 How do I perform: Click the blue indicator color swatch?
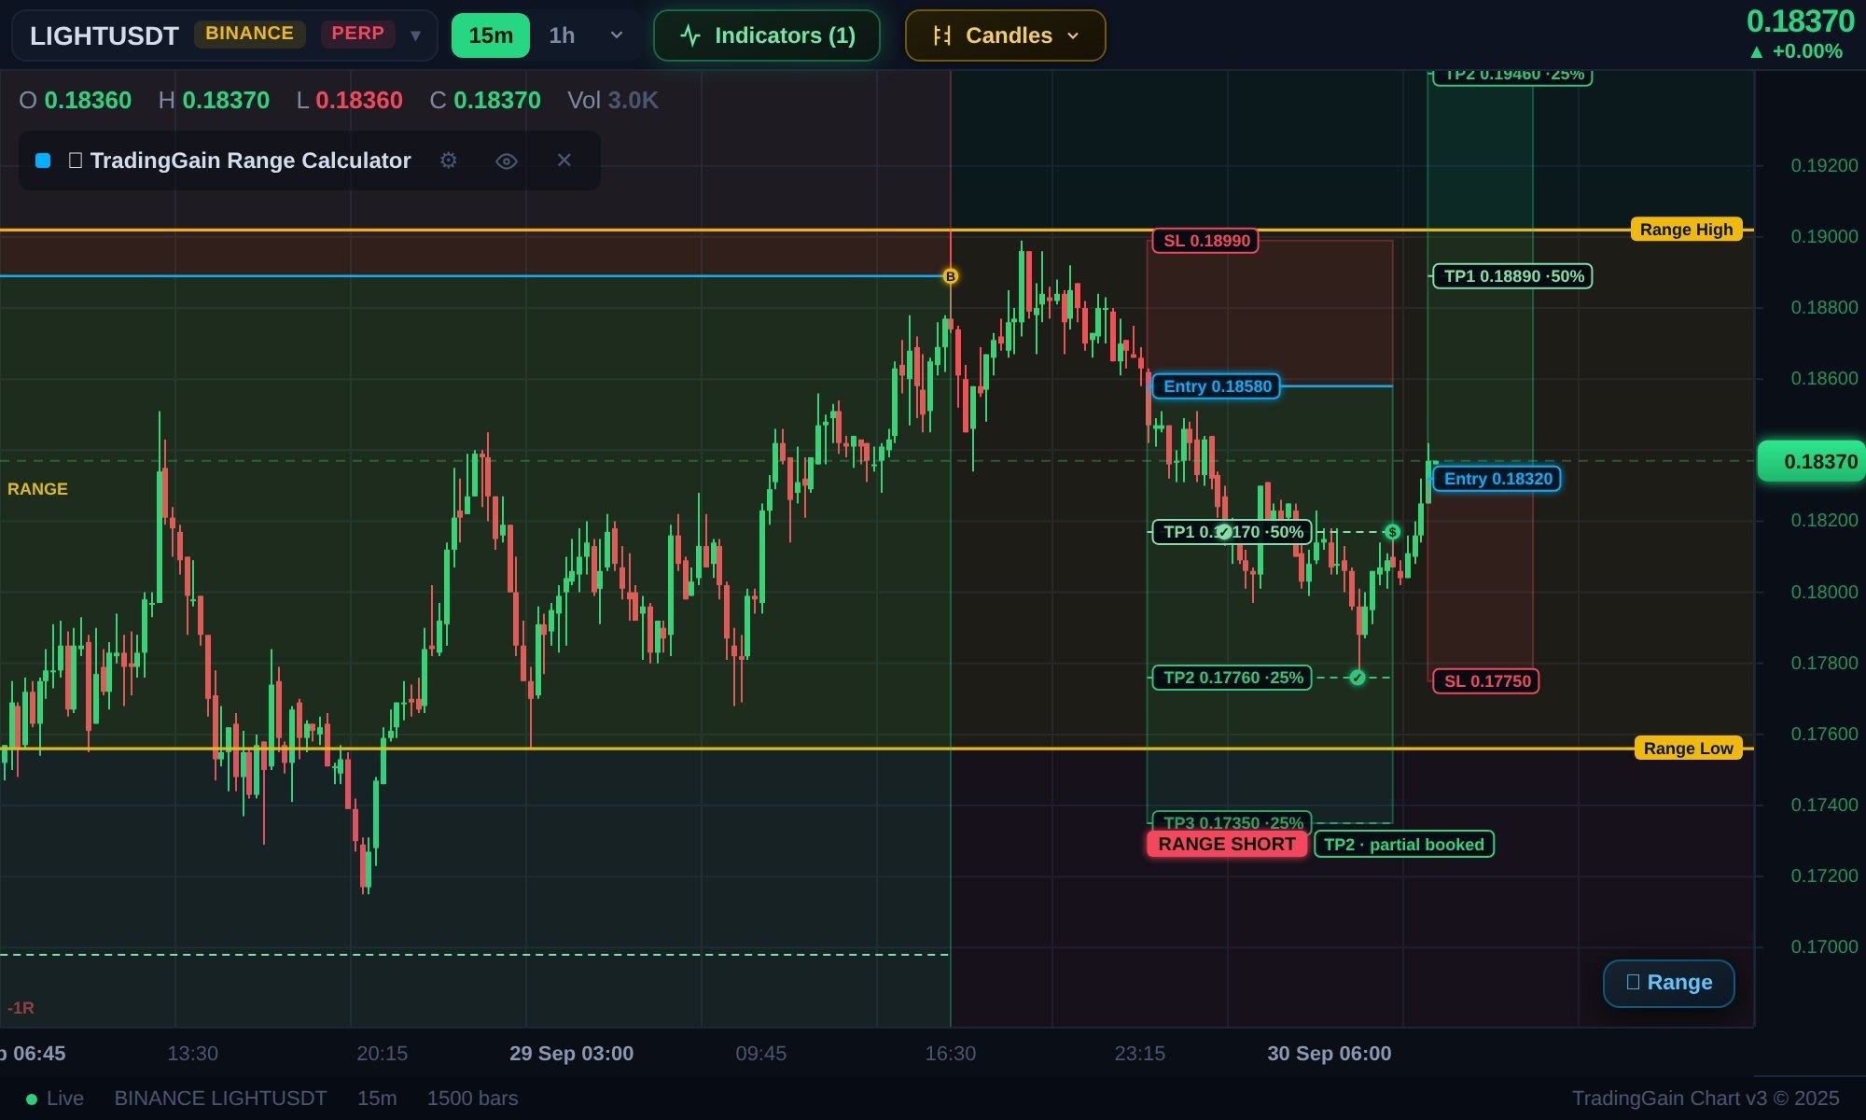pos(43,161)
